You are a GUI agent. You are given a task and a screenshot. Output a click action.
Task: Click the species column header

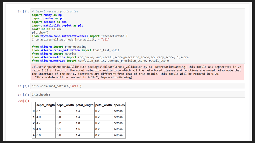[x=119, y=105]
